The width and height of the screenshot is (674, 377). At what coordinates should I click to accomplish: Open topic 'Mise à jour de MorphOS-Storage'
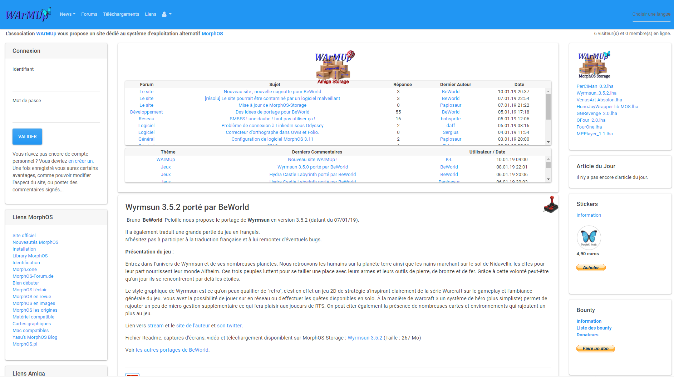[272, 105]
